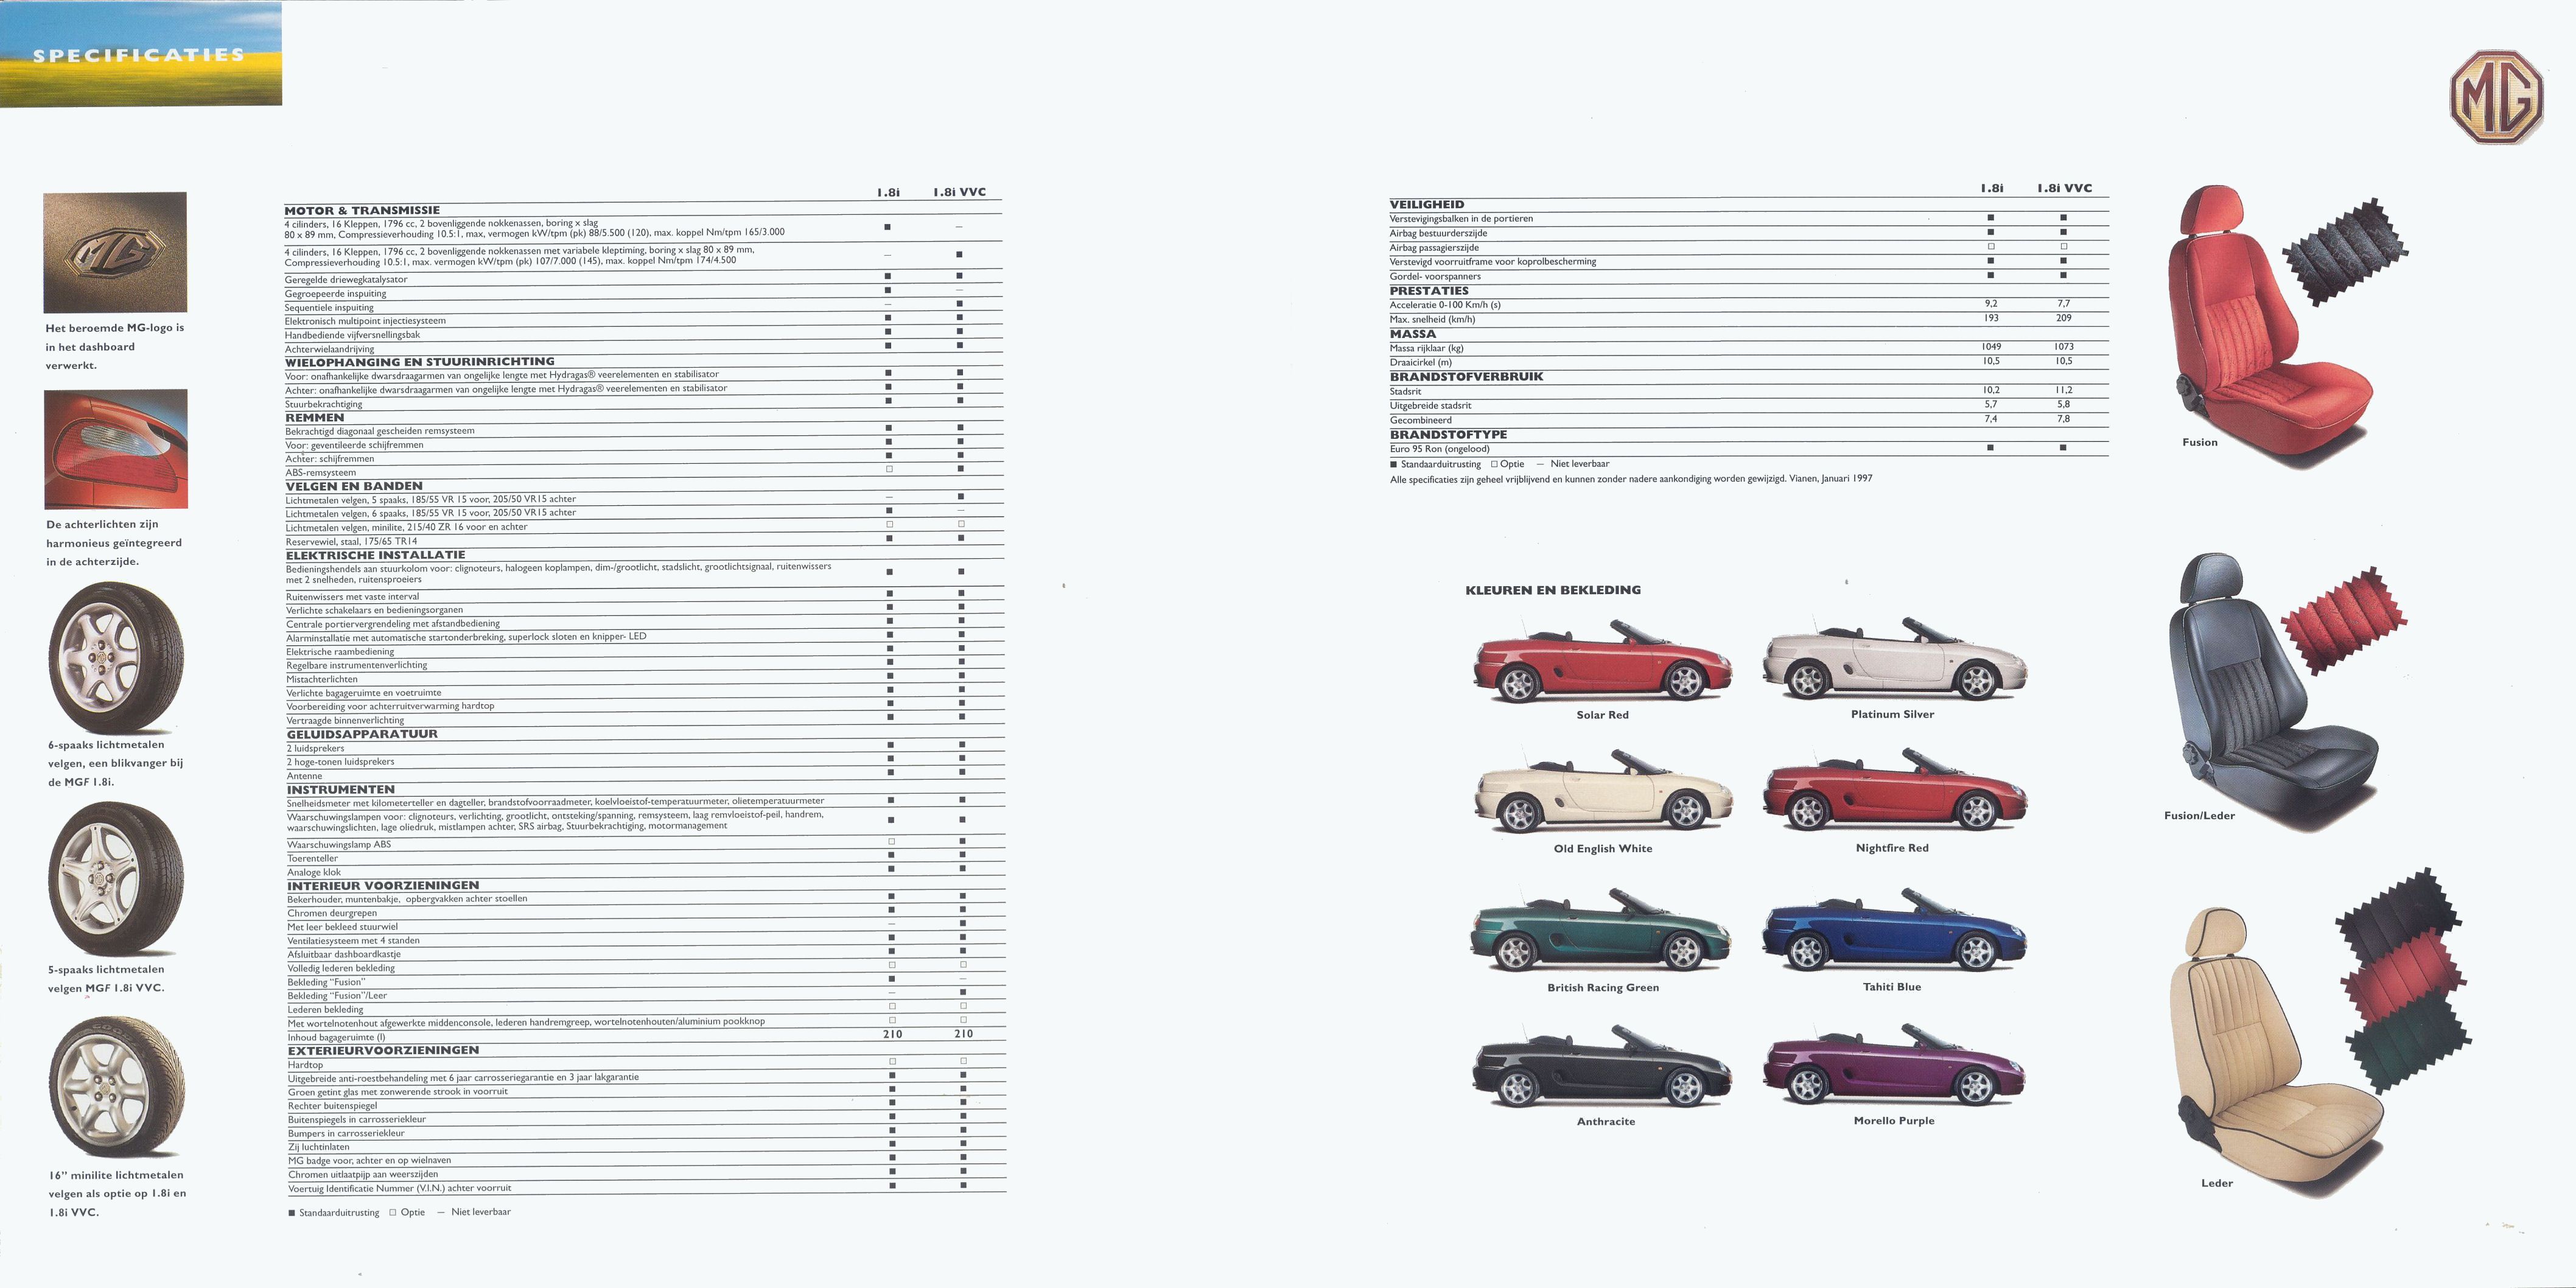2576x1288 pixels.
Task: Click the 'Motor & Transmissie' heading
Action: 362,211
